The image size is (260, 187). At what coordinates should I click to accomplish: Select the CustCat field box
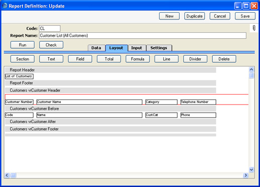coord(162,115)
